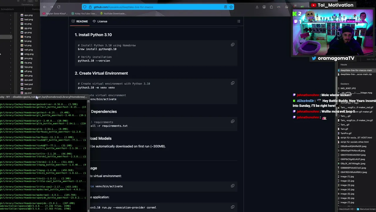
Task: Open the Baştan Sona bookmark
Action: [x=55, y=14]
